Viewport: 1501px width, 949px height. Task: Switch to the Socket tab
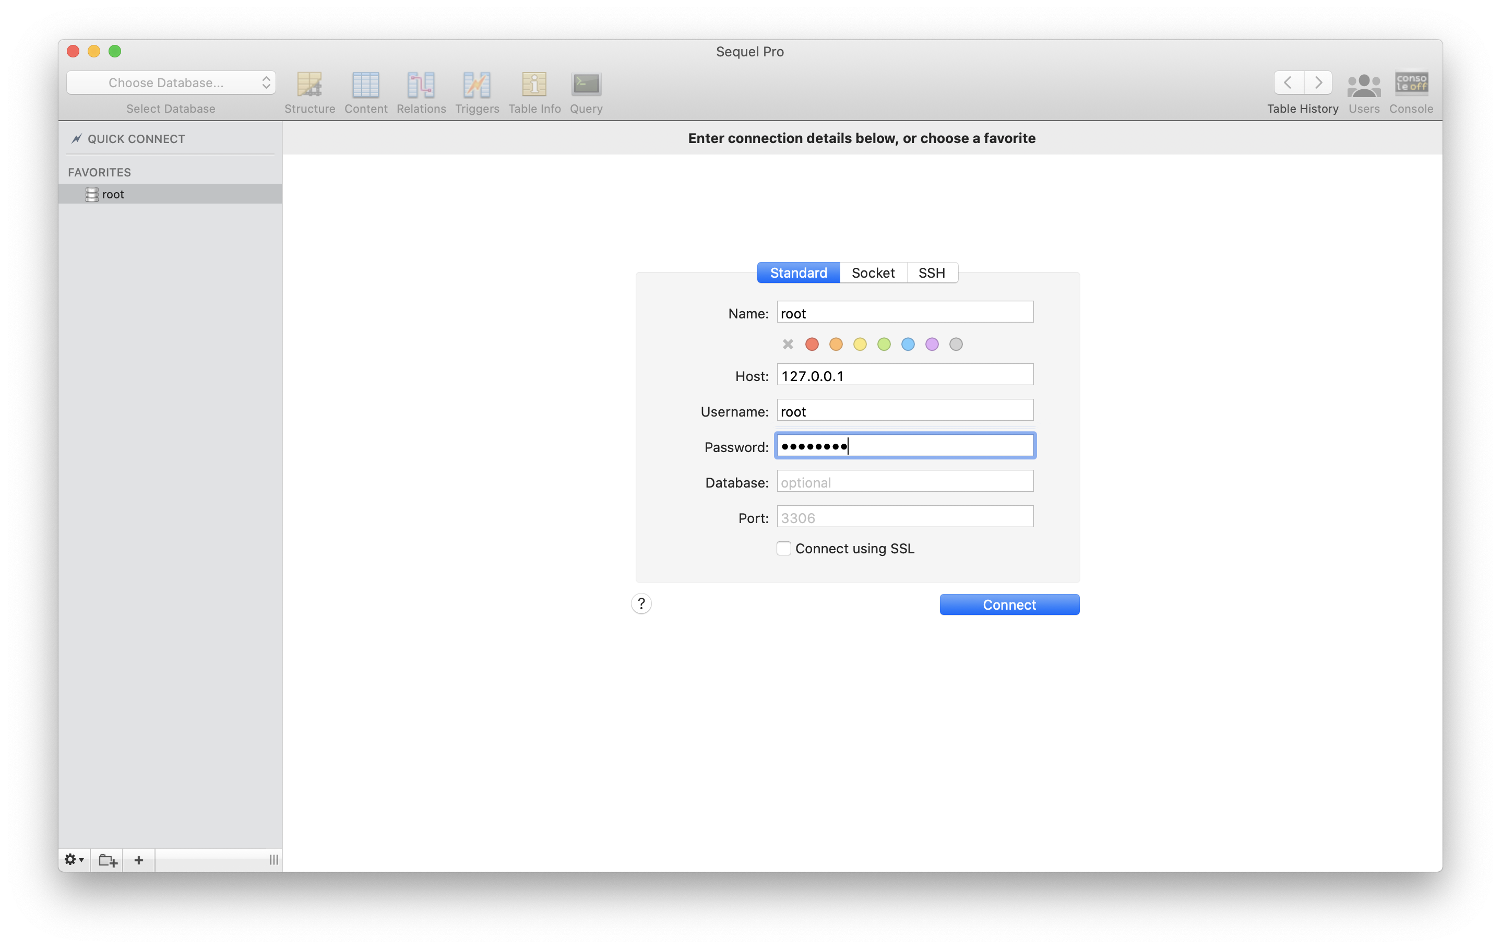[x=873, y=273]
